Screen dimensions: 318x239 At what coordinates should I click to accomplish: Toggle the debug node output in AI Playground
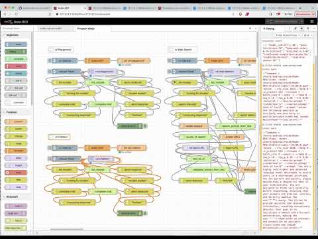(x=145, y=126)
